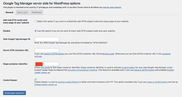Switch to the Data Layer tab
Viewport: 182px width, 97px height.
[x=22, y=12]
